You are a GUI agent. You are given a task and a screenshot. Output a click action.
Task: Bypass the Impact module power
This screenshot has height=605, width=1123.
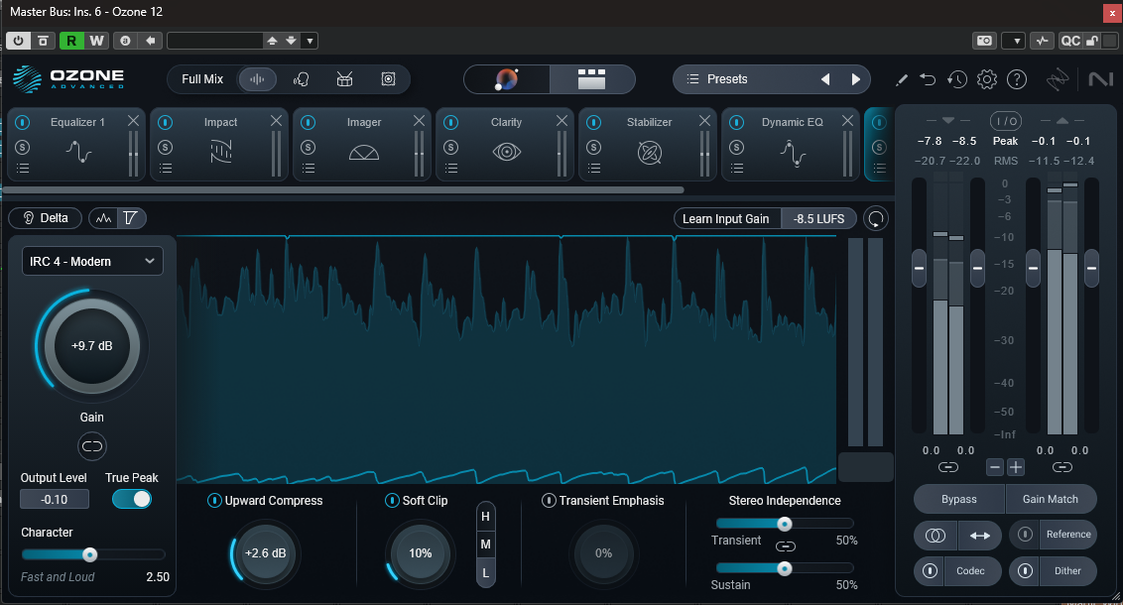point(165,122)
